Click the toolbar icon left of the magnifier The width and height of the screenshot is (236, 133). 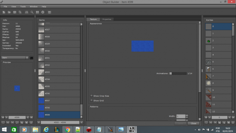pyautogui.click(x=27, y=12)
